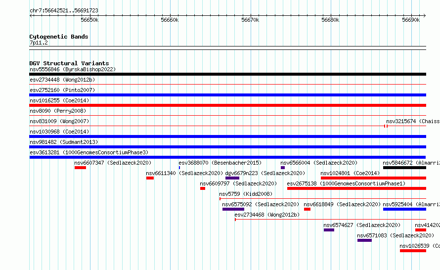The height and width of the screenshot is (270, 440).
Task: Open variant nsv831009 (Wong2007) label
Action: point(59,121)
